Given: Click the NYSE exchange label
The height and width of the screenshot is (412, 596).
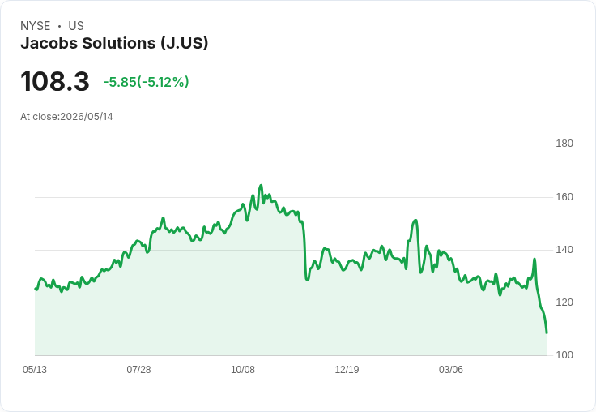Looking at the screenshot, I should pos(36,26).
